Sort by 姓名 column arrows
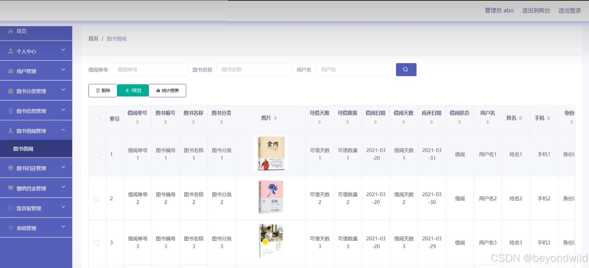Viewport: 589px width, 268px height. [x=521, y=118]
